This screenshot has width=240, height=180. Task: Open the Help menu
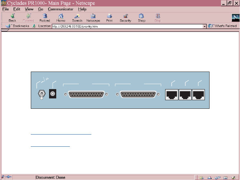point(82,9)
